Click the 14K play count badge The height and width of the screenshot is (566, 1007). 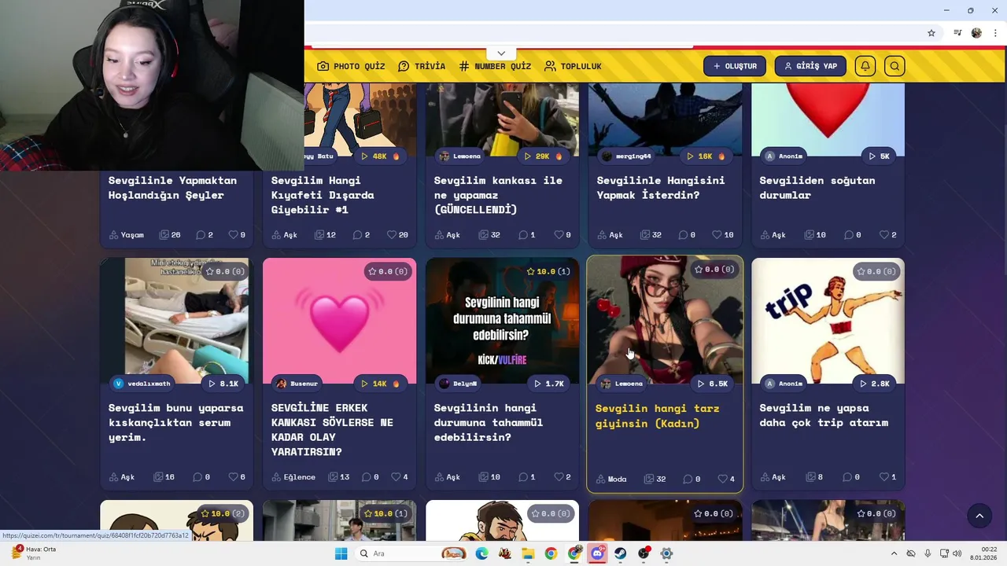coord(379,384)
